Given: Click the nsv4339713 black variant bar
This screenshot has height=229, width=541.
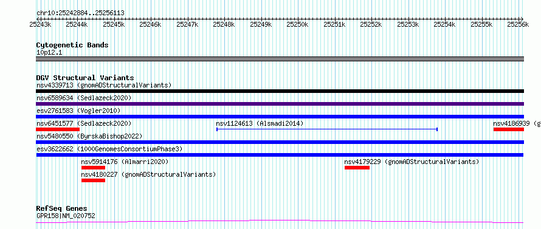Looking at the screenshot, I should 280,91.
